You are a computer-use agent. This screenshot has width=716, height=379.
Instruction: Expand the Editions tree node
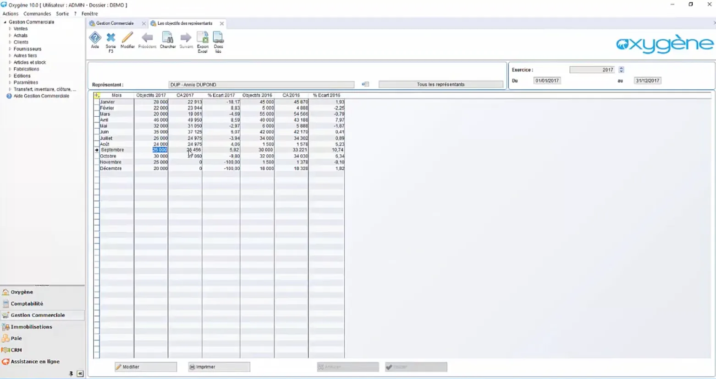[x=10, y=76]
